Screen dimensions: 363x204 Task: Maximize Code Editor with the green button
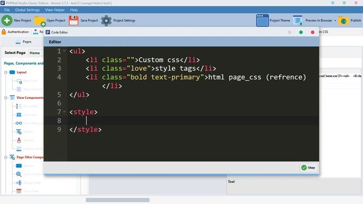coord(301,32)
